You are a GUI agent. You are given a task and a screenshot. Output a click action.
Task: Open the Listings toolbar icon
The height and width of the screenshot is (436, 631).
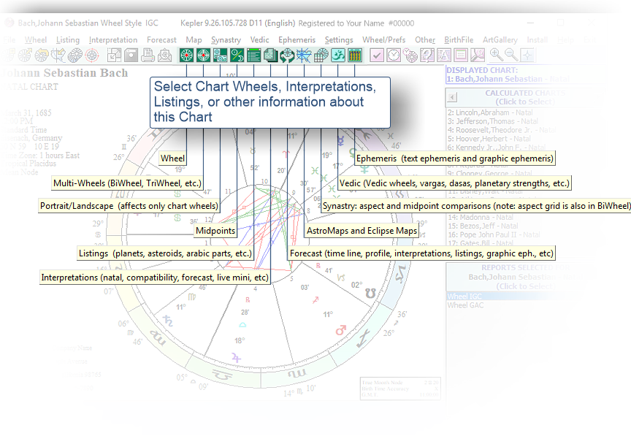[x=253, y=55]
